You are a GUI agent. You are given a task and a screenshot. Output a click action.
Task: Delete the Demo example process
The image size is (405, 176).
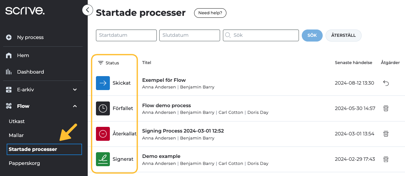386,159
